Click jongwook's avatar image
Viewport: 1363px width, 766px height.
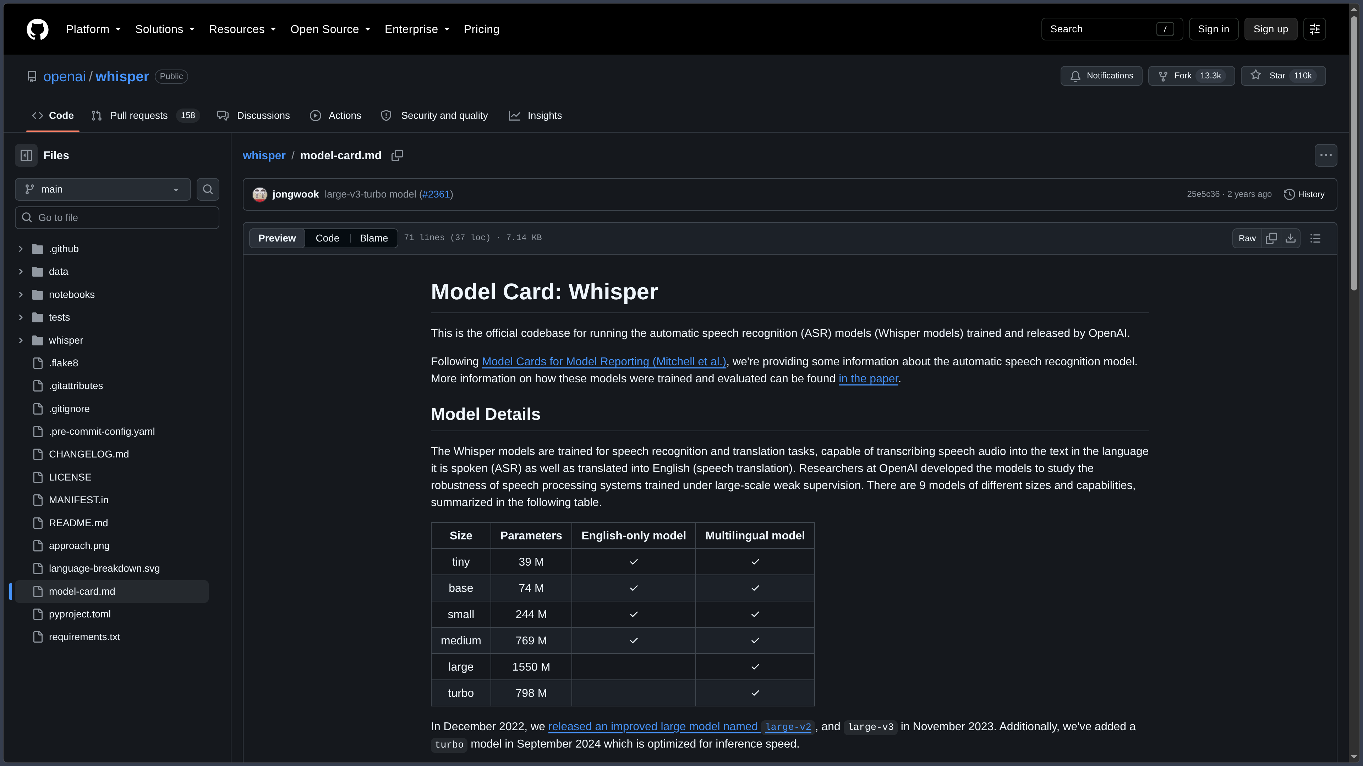pos(260,195)
